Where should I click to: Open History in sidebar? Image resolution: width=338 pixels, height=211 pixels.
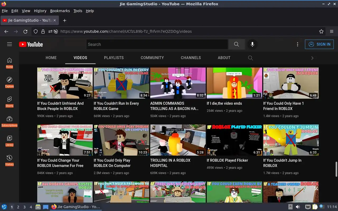pos(10,161)
